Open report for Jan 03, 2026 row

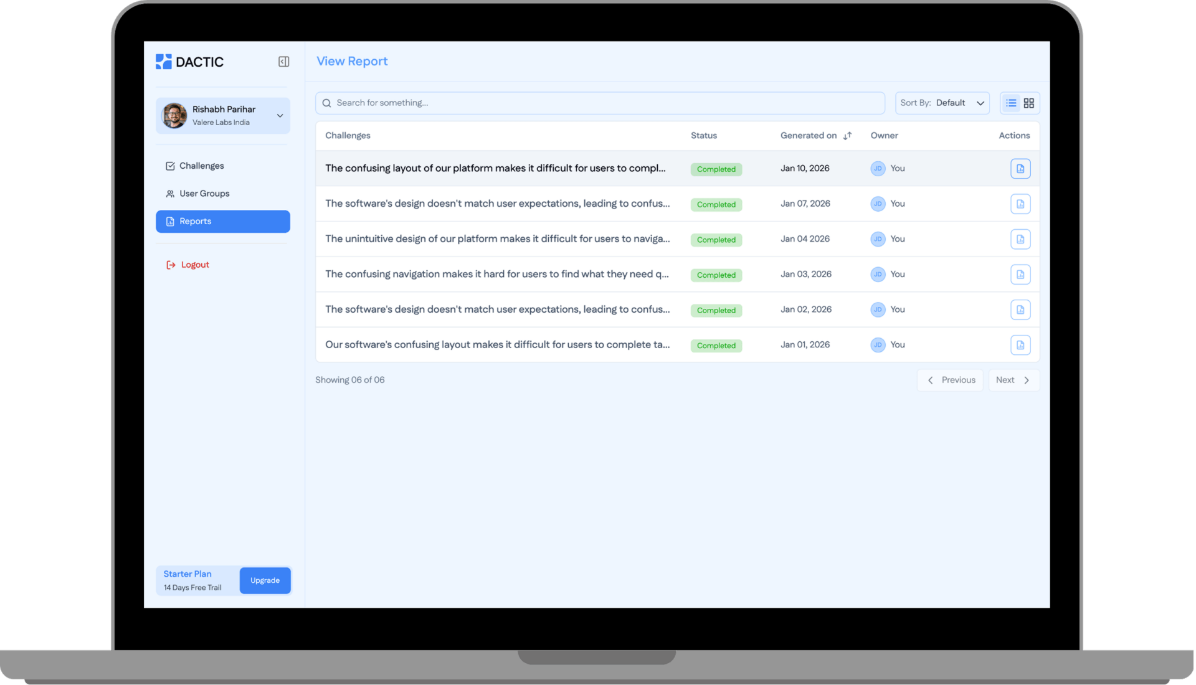[x=1020, y=275]
